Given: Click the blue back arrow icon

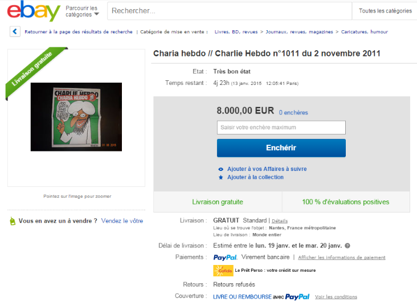Looking at the screenshot, I should (15, 31).
